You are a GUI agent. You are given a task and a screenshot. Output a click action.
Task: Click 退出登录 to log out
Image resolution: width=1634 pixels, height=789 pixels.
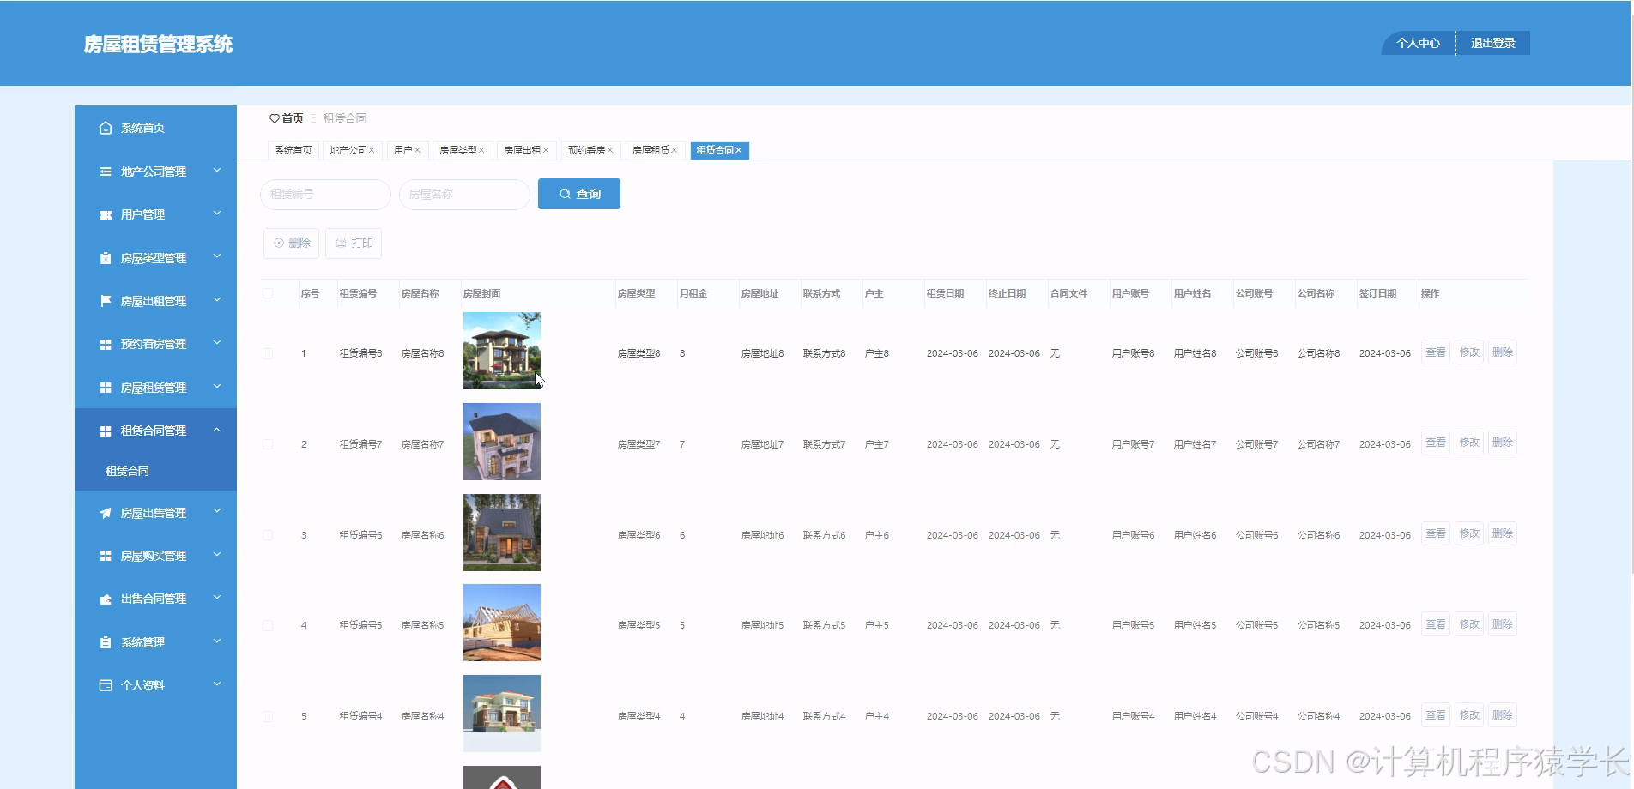coord(1493,43)
